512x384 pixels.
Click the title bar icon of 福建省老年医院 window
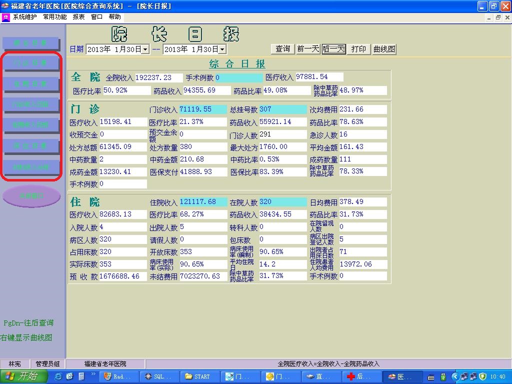click(5, 6)
